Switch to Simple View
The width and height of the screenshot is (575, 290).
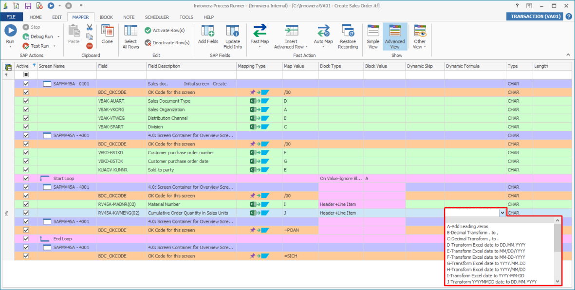click(373, 31)
